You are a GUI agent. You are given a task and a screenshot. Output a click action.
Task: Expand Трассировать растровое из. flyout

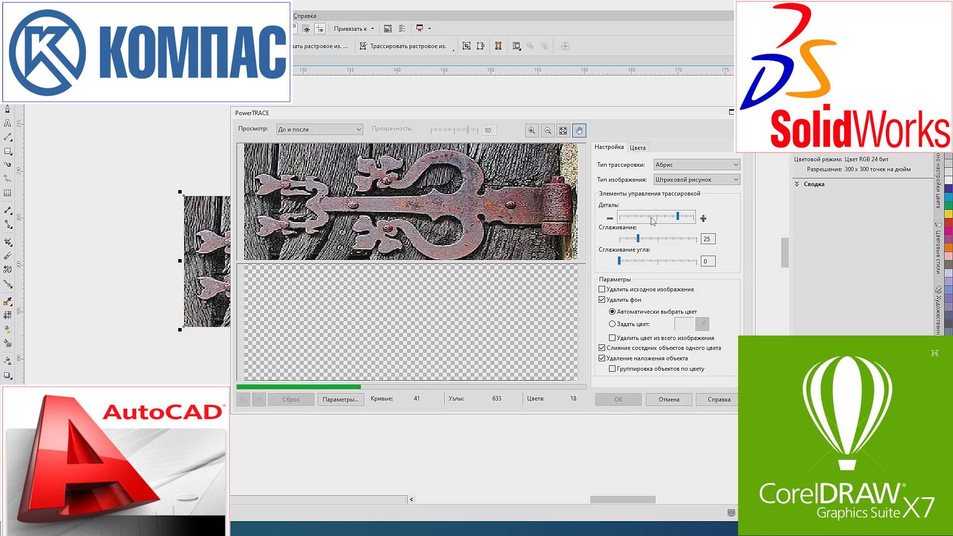tap(453, 50)
